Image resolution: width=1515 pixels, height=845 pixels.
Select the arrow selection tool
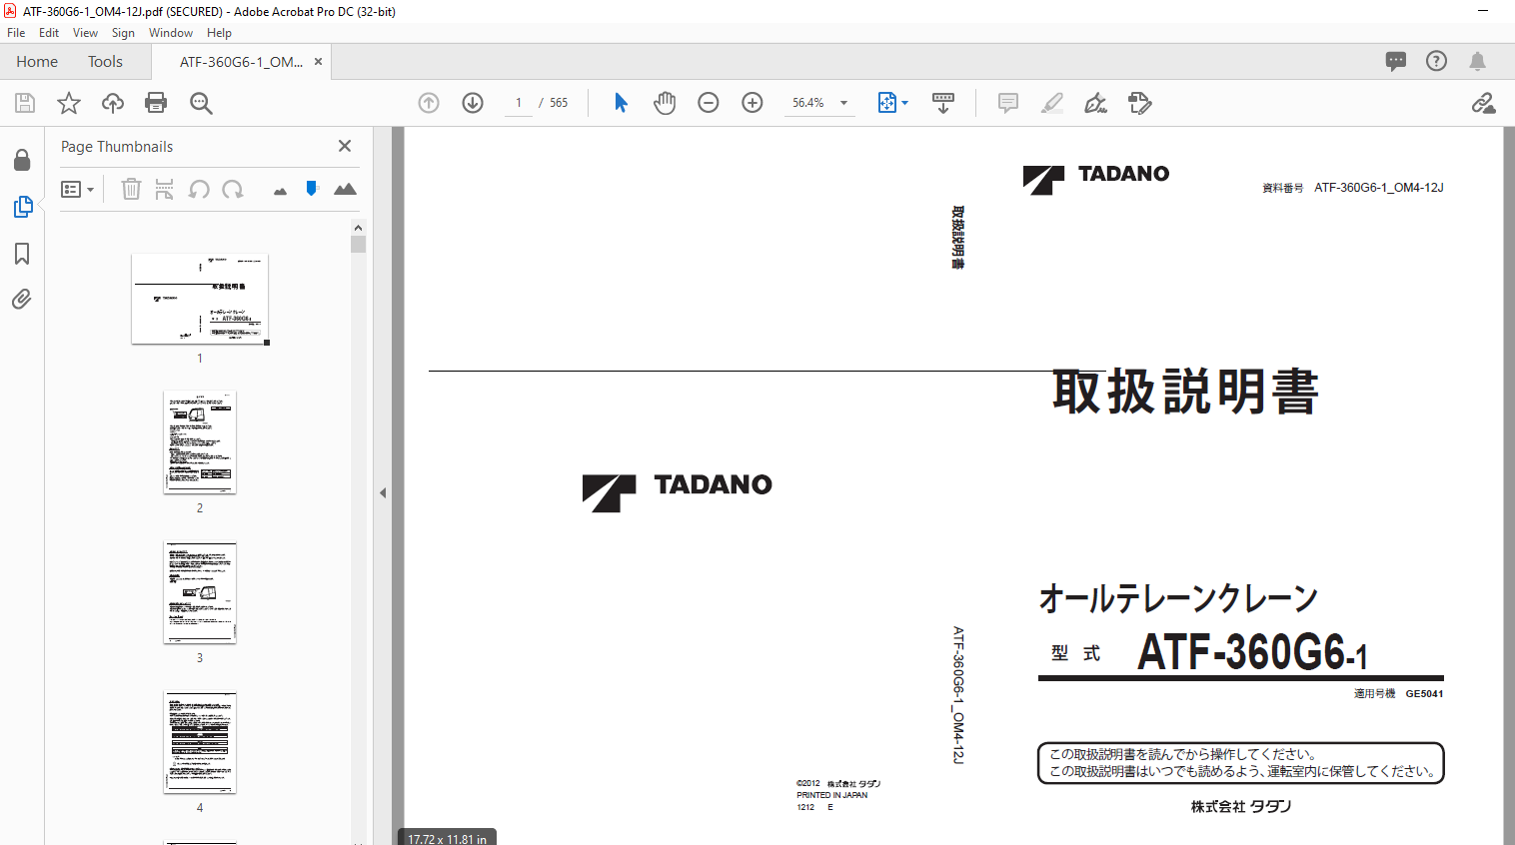pyautogui.click(x=621, y=103)
